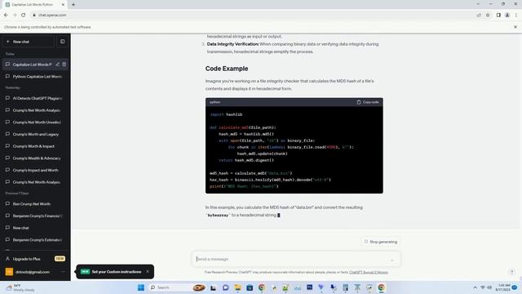Open the "Crump's Net Worth Unveiled" chat
The height and width of the screenshot is (294, 522).
pyautogui.click(x=35, y=122)
